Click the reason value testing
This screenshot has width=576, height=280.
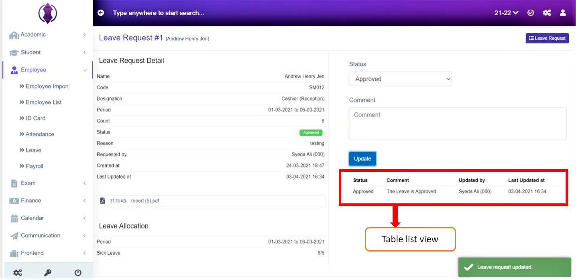click(x=317, y=143)
